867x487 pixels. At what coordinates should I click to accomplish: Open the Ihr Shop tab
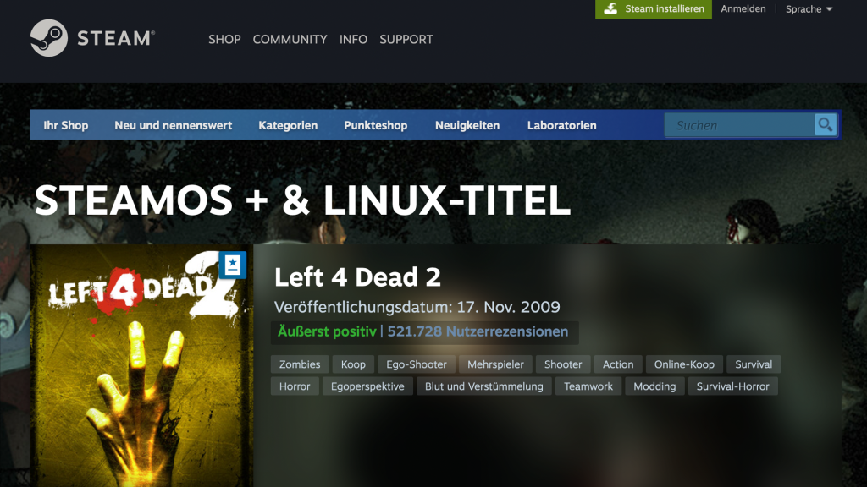66,125
